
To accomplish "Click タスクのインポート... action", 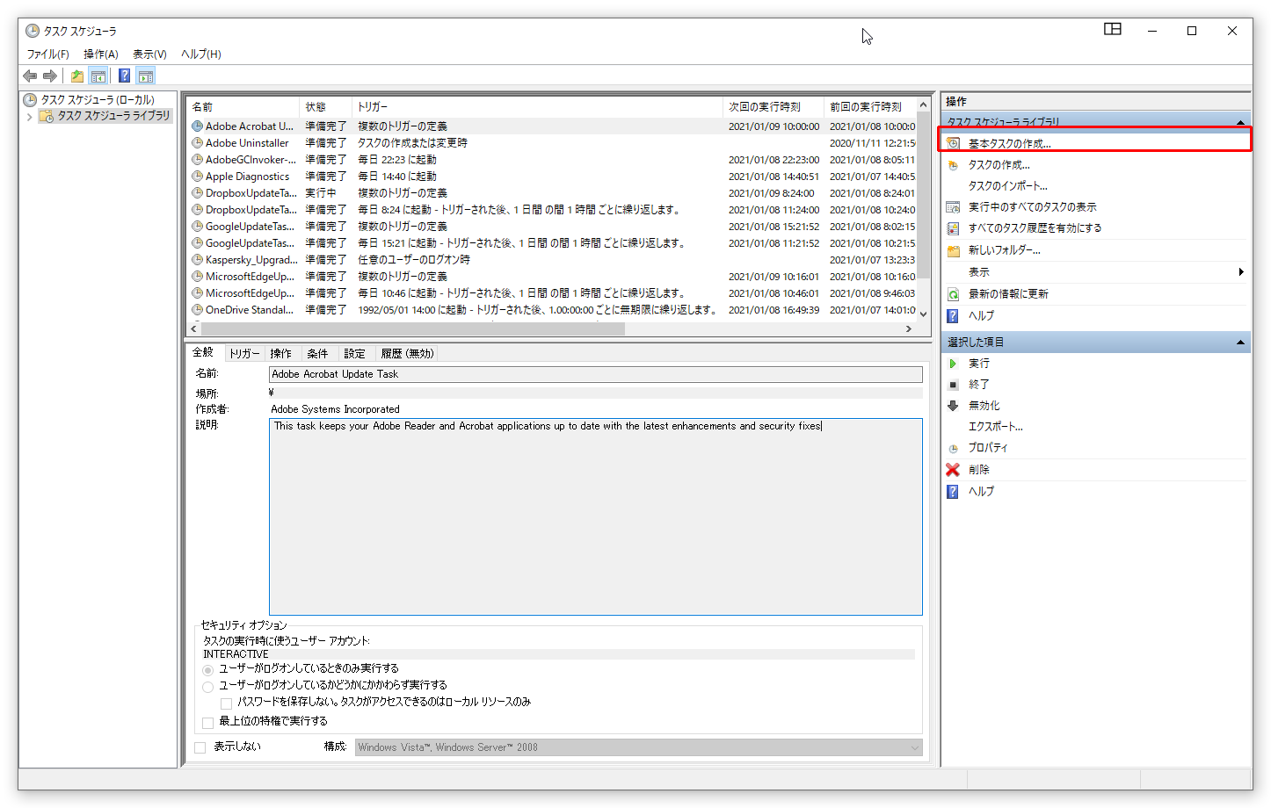I will pyautogui.click(x=1007, y=186).
